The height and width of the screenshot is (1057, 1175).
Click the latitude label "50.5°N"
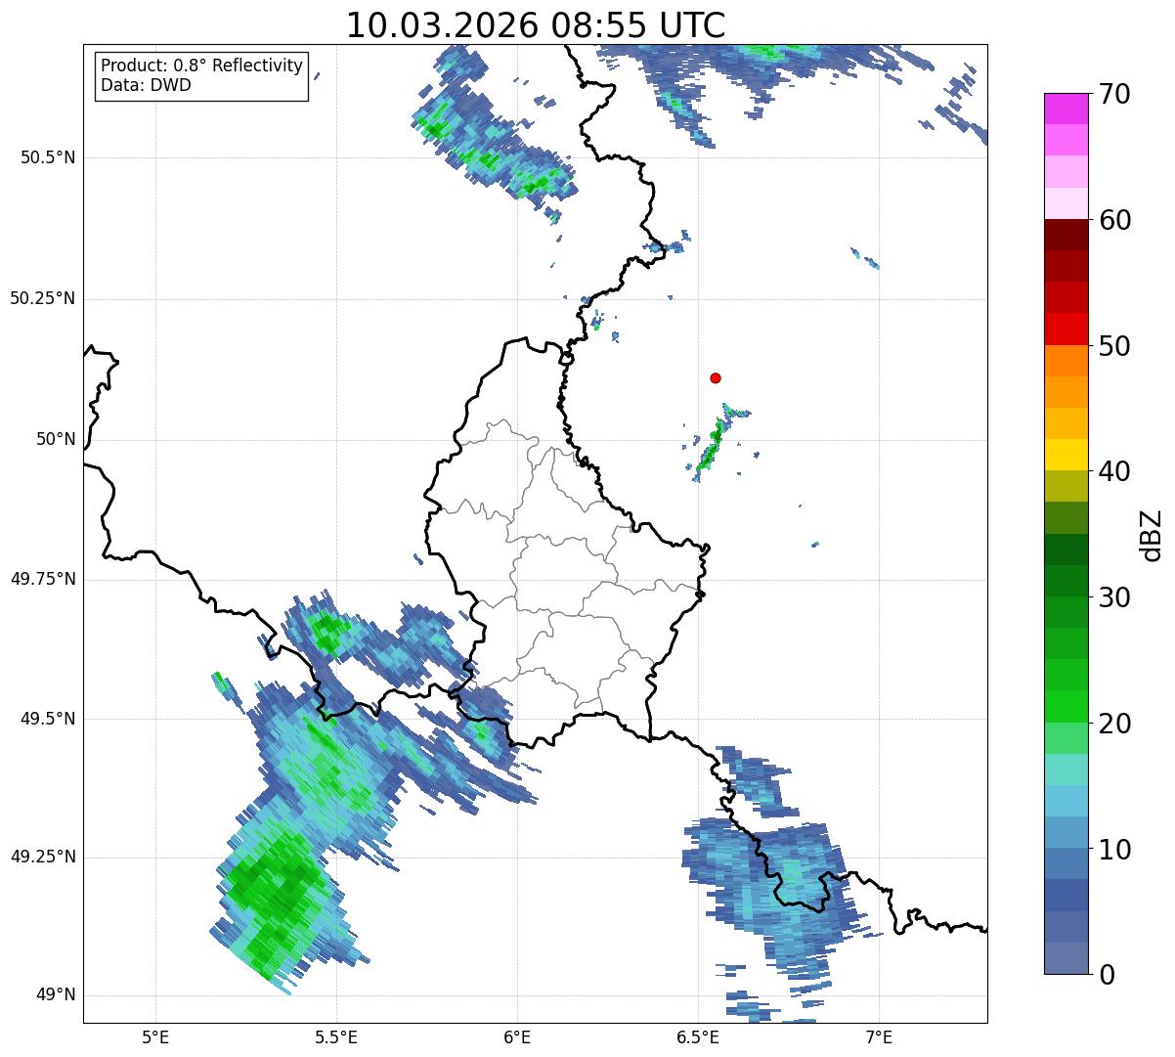(x=48, y=158)
